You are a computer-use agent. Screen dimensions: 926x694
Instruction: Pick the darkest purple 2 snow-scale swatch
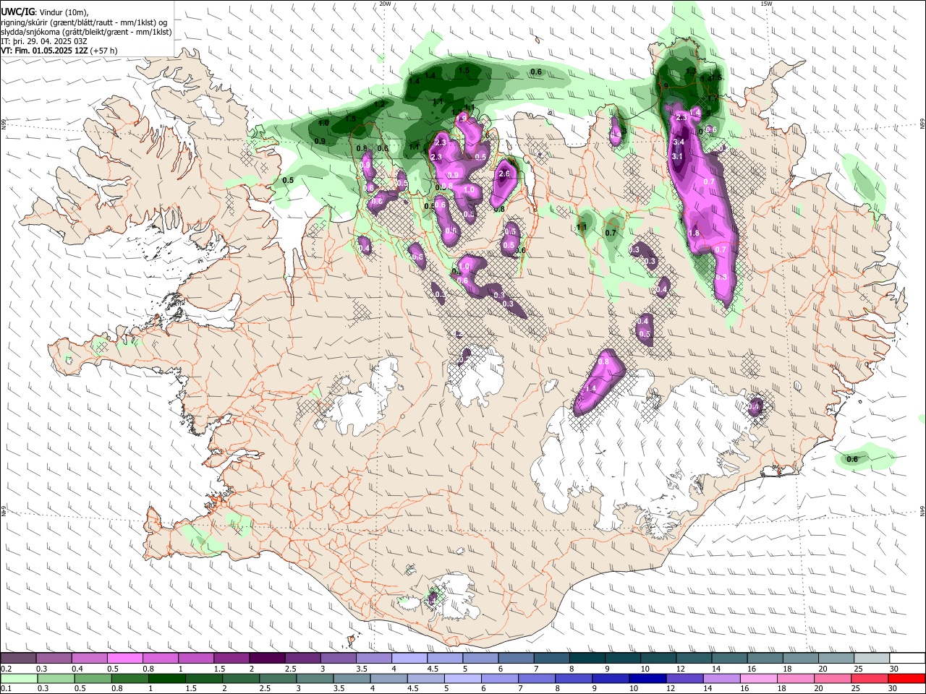point(267,659)
